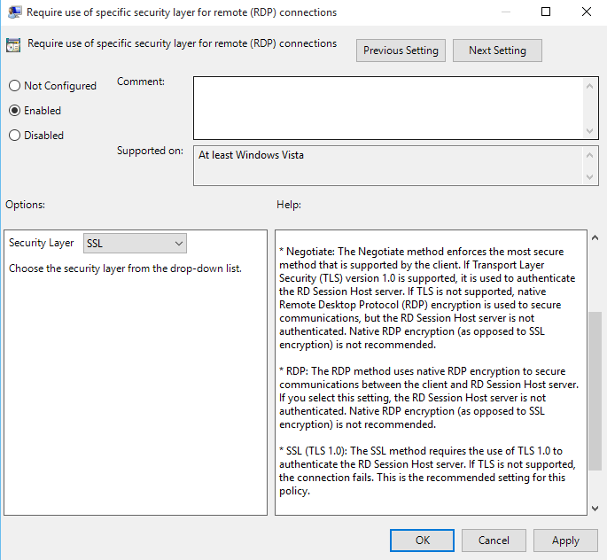Viewport: 607px width, 560px height.
Task: Click the Help pane scrollbar thumb
Action: [x=595, y=391]
